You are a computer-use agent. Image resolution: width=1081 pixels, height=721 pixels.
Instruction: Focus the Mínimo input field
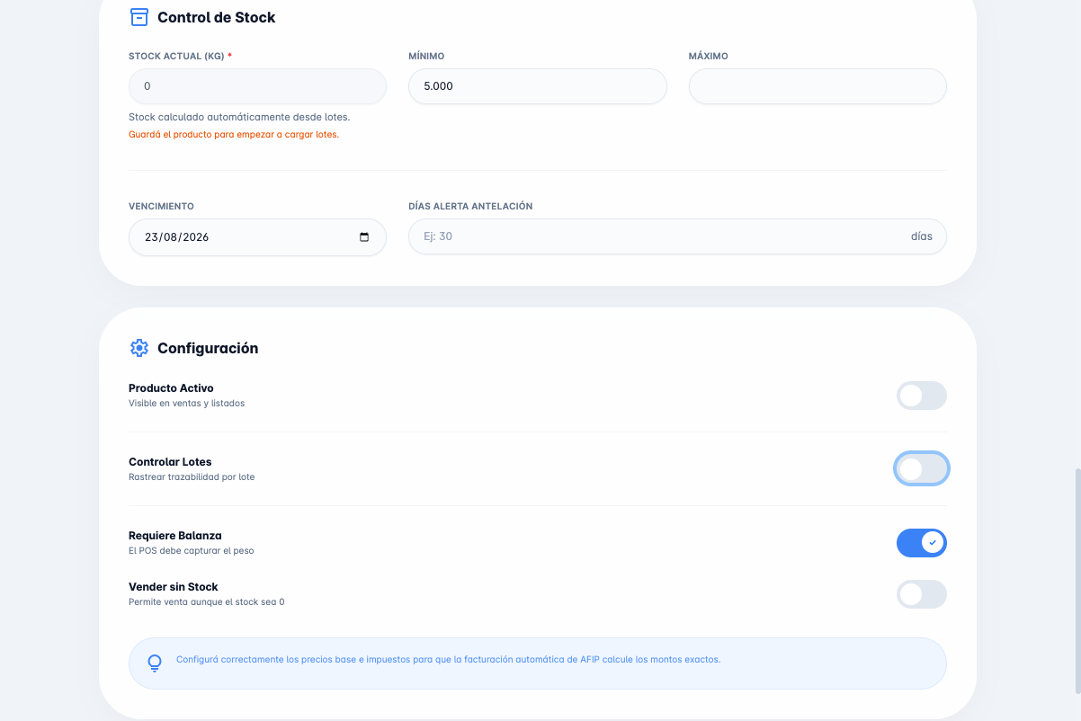coord(538,86)
